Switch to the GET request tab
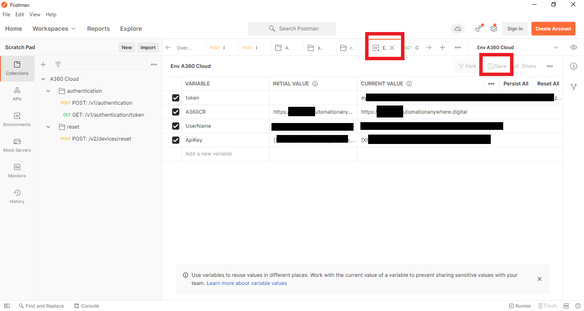The width and height of the screenshot is (584, 311). [412, 48]
